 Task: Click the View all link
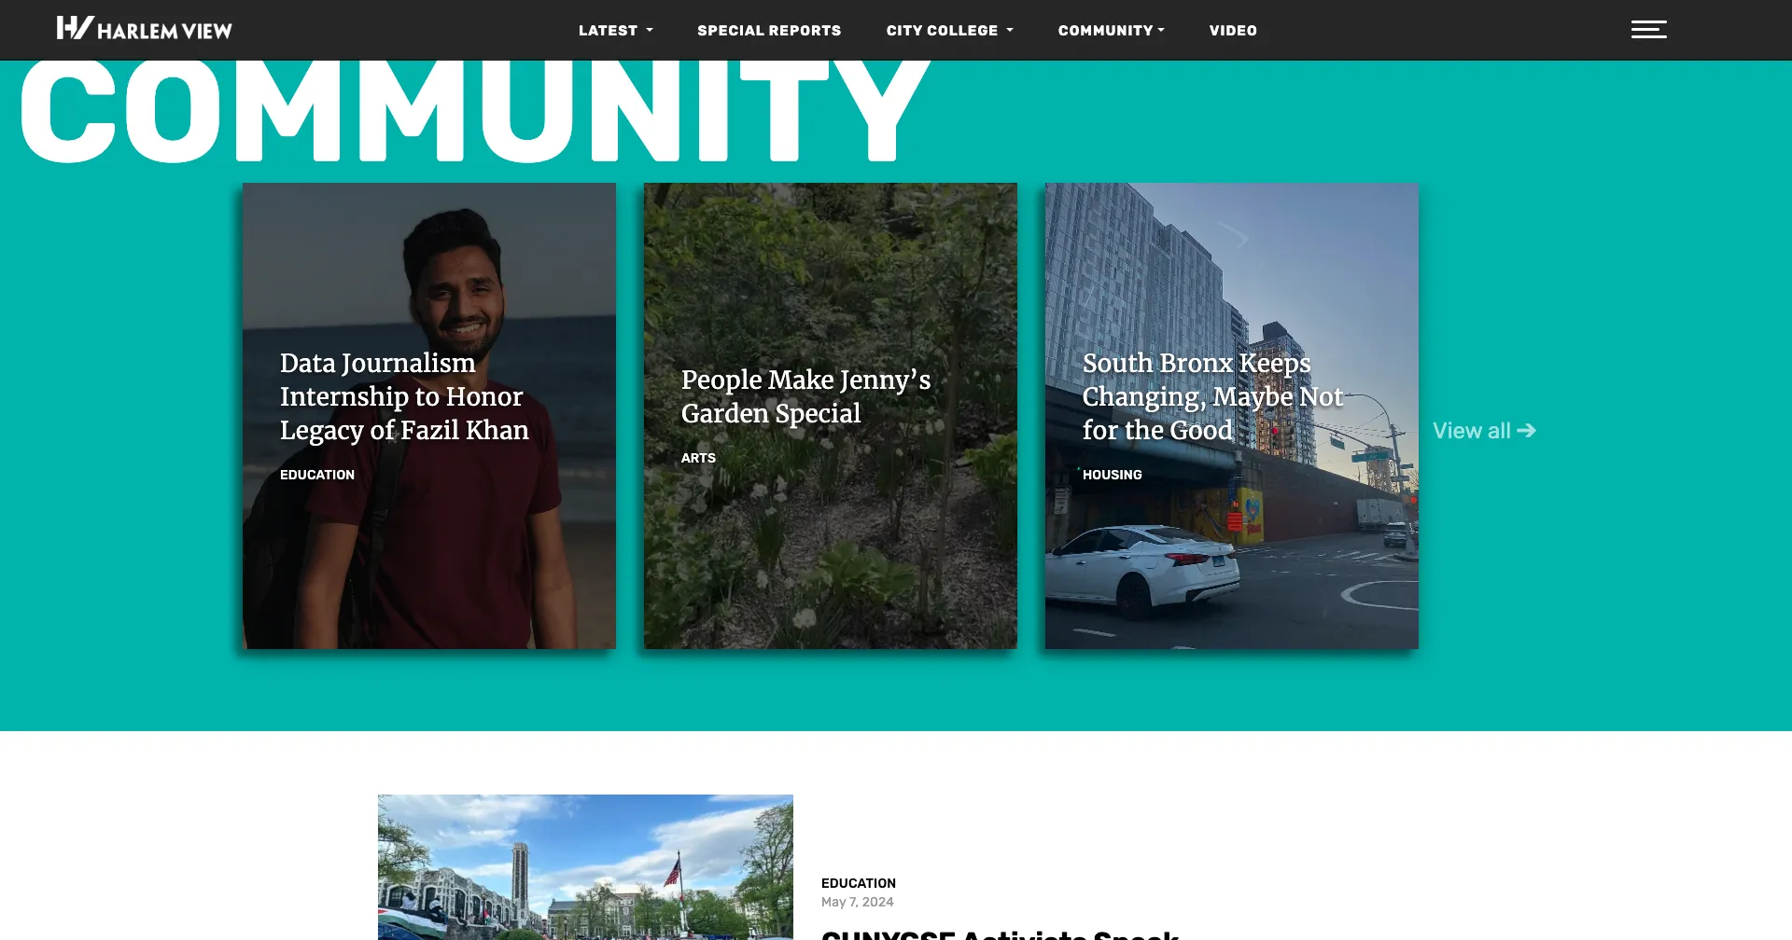tap(1471, 431)
